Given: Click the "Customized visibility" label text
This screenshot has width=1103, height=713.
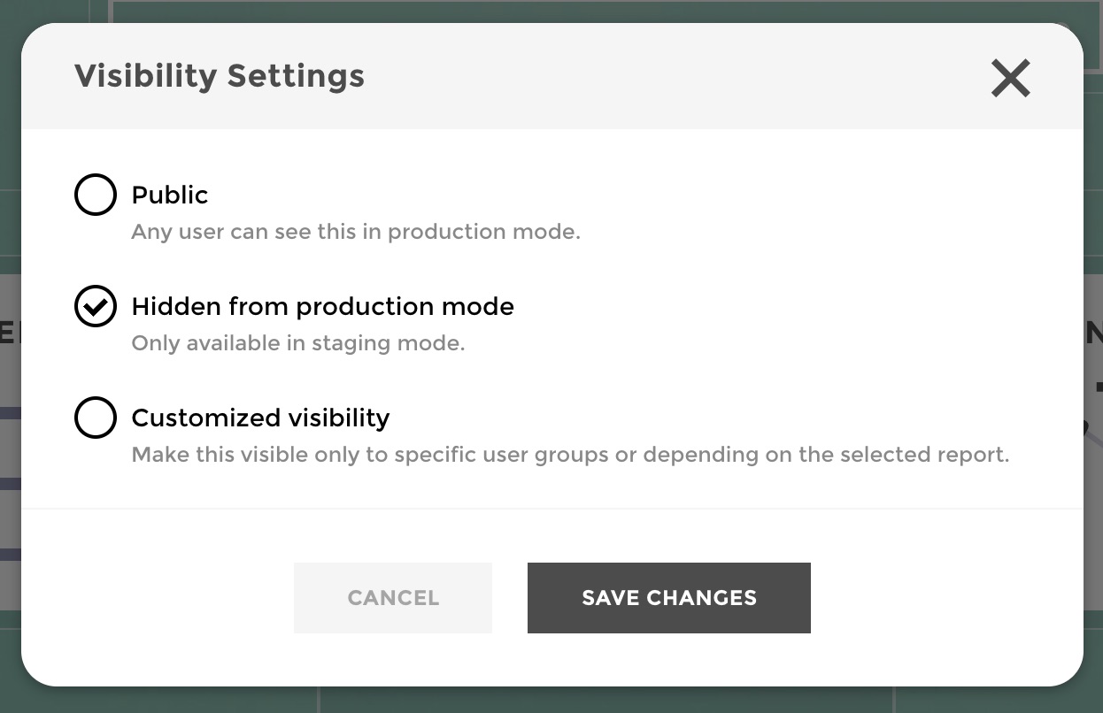Looking at the screenshot, I should click(x=260, y=418).
